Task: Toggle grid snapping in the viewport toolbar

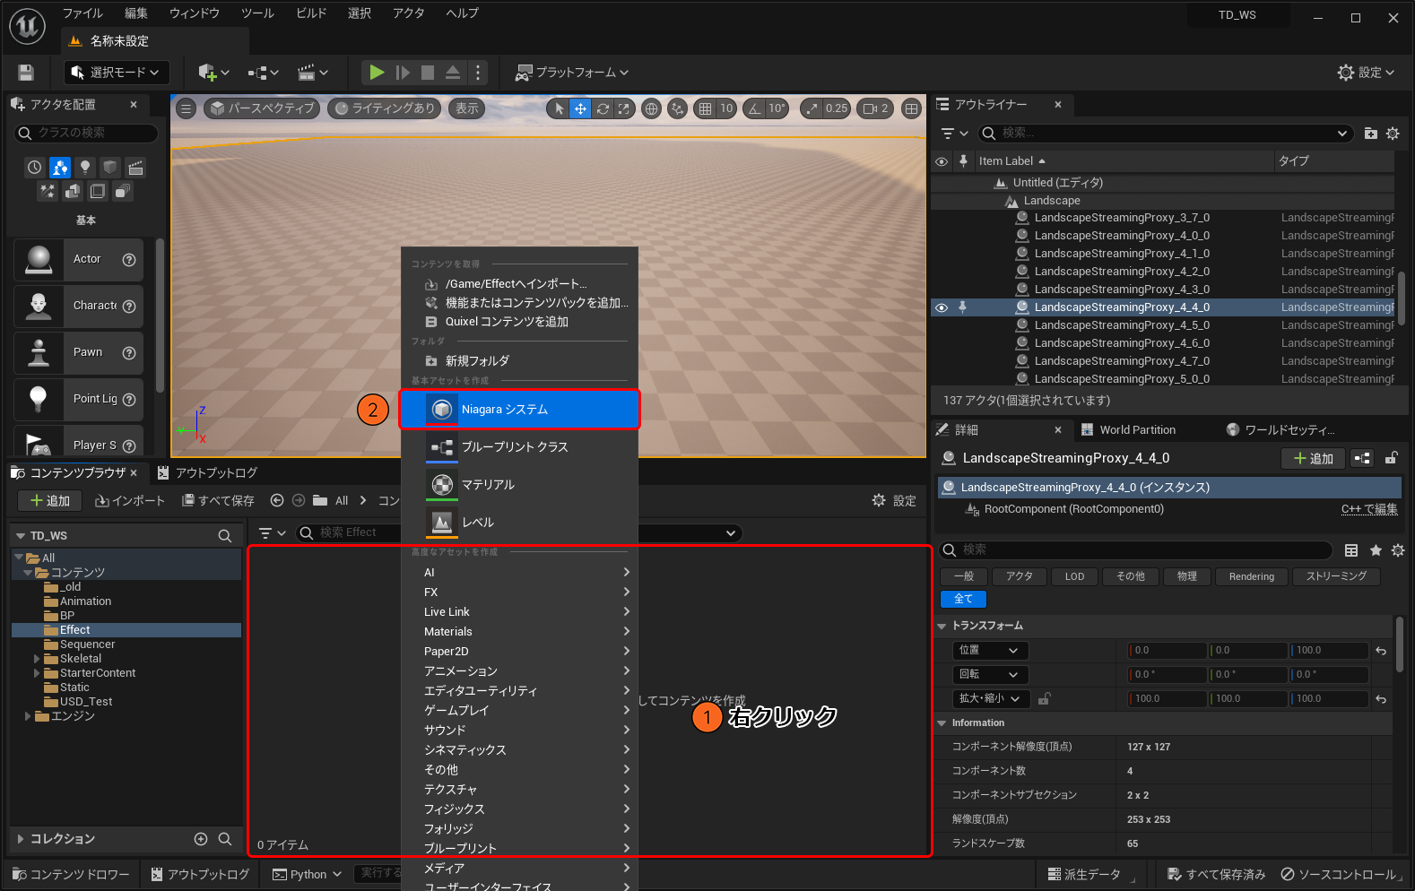Action: pos(706,108)
